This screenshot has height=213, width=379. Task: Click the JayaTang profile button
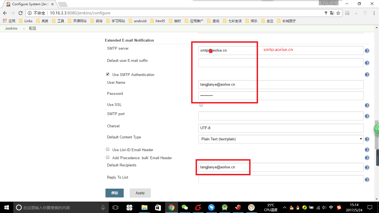click(329, 3)
